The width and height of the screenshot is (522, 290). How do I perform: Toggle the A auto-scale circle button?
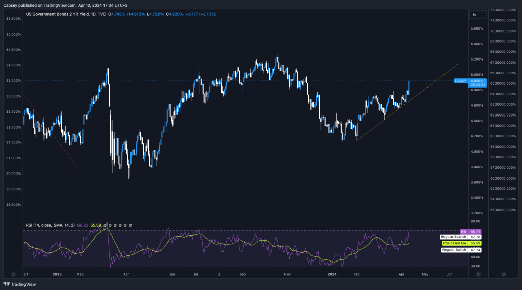tap(478, 274)
